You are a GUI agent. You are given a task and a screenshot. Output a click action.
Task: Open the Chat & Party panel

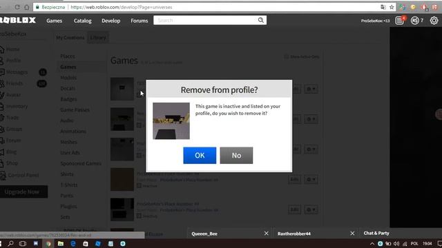[x=376, y=233]
